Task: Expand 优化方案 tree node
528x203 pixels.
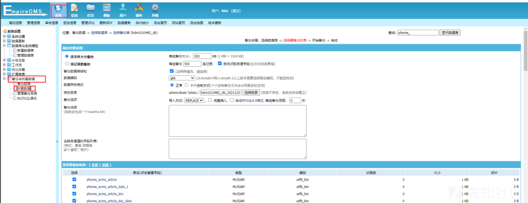Action: click(4, 70)
